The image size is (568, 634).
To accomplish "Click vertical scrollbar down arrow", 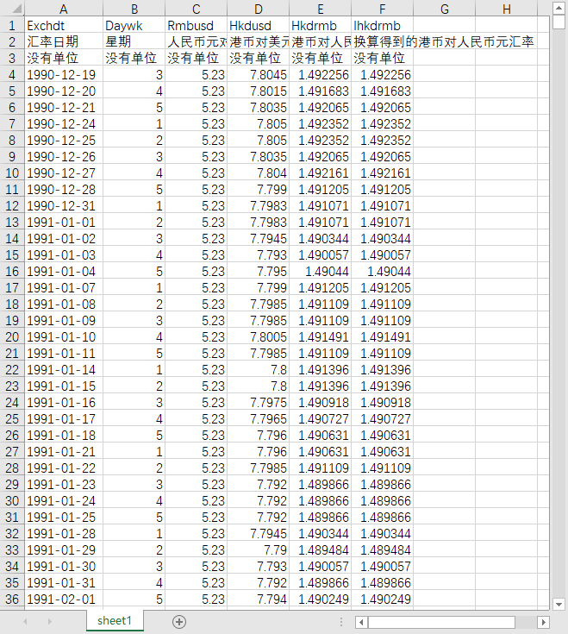I will point(559,605).
